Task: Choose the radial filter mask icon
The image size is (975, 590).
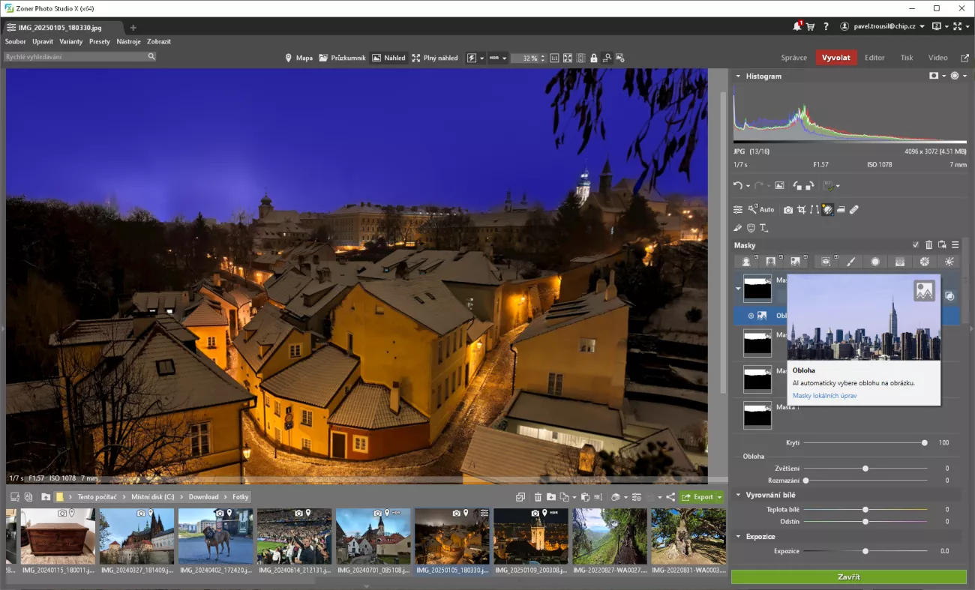Action: click(874, 262)
